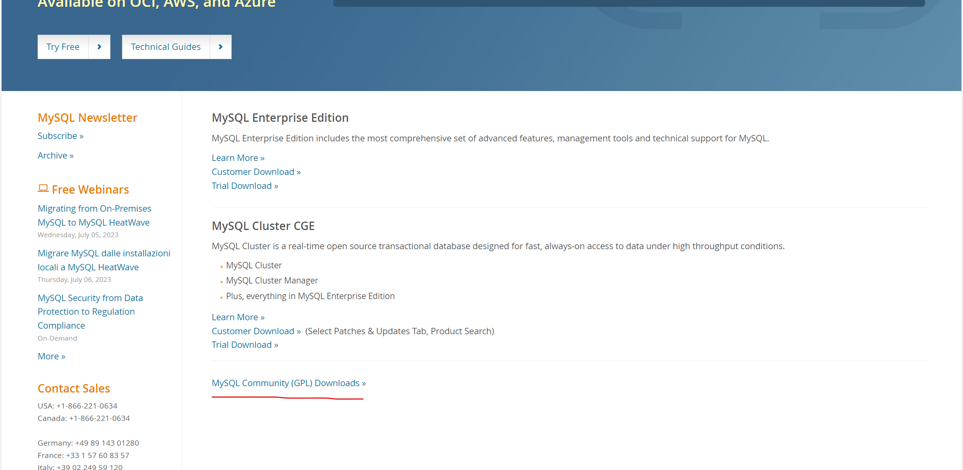Screen dimensions: 963x470
Task: Open the MySQL Security from Data Protection webinar
Action: [x=90, y=311]
